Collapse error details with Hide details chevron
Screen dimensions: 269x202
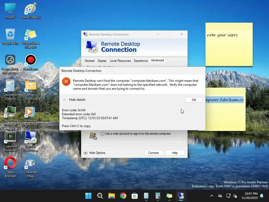tap(64, 100)
